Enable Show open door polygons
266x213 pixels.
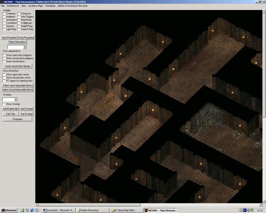4,55
